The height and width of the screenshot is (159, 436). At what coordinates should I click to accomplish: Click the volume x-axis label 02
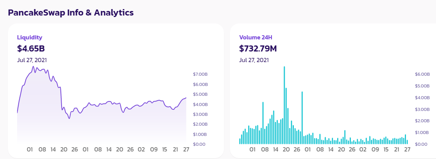[363, 150]
